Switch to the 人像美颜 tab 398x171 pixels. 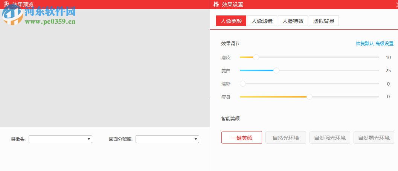(231, 21)
